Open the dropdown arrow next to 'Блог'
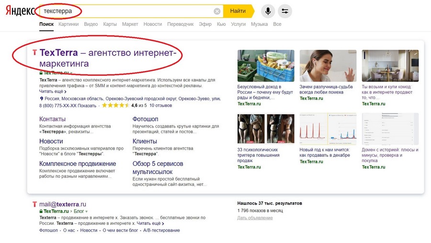The height and width of the screenshot is (243, 431). click(x=87, y=211)
